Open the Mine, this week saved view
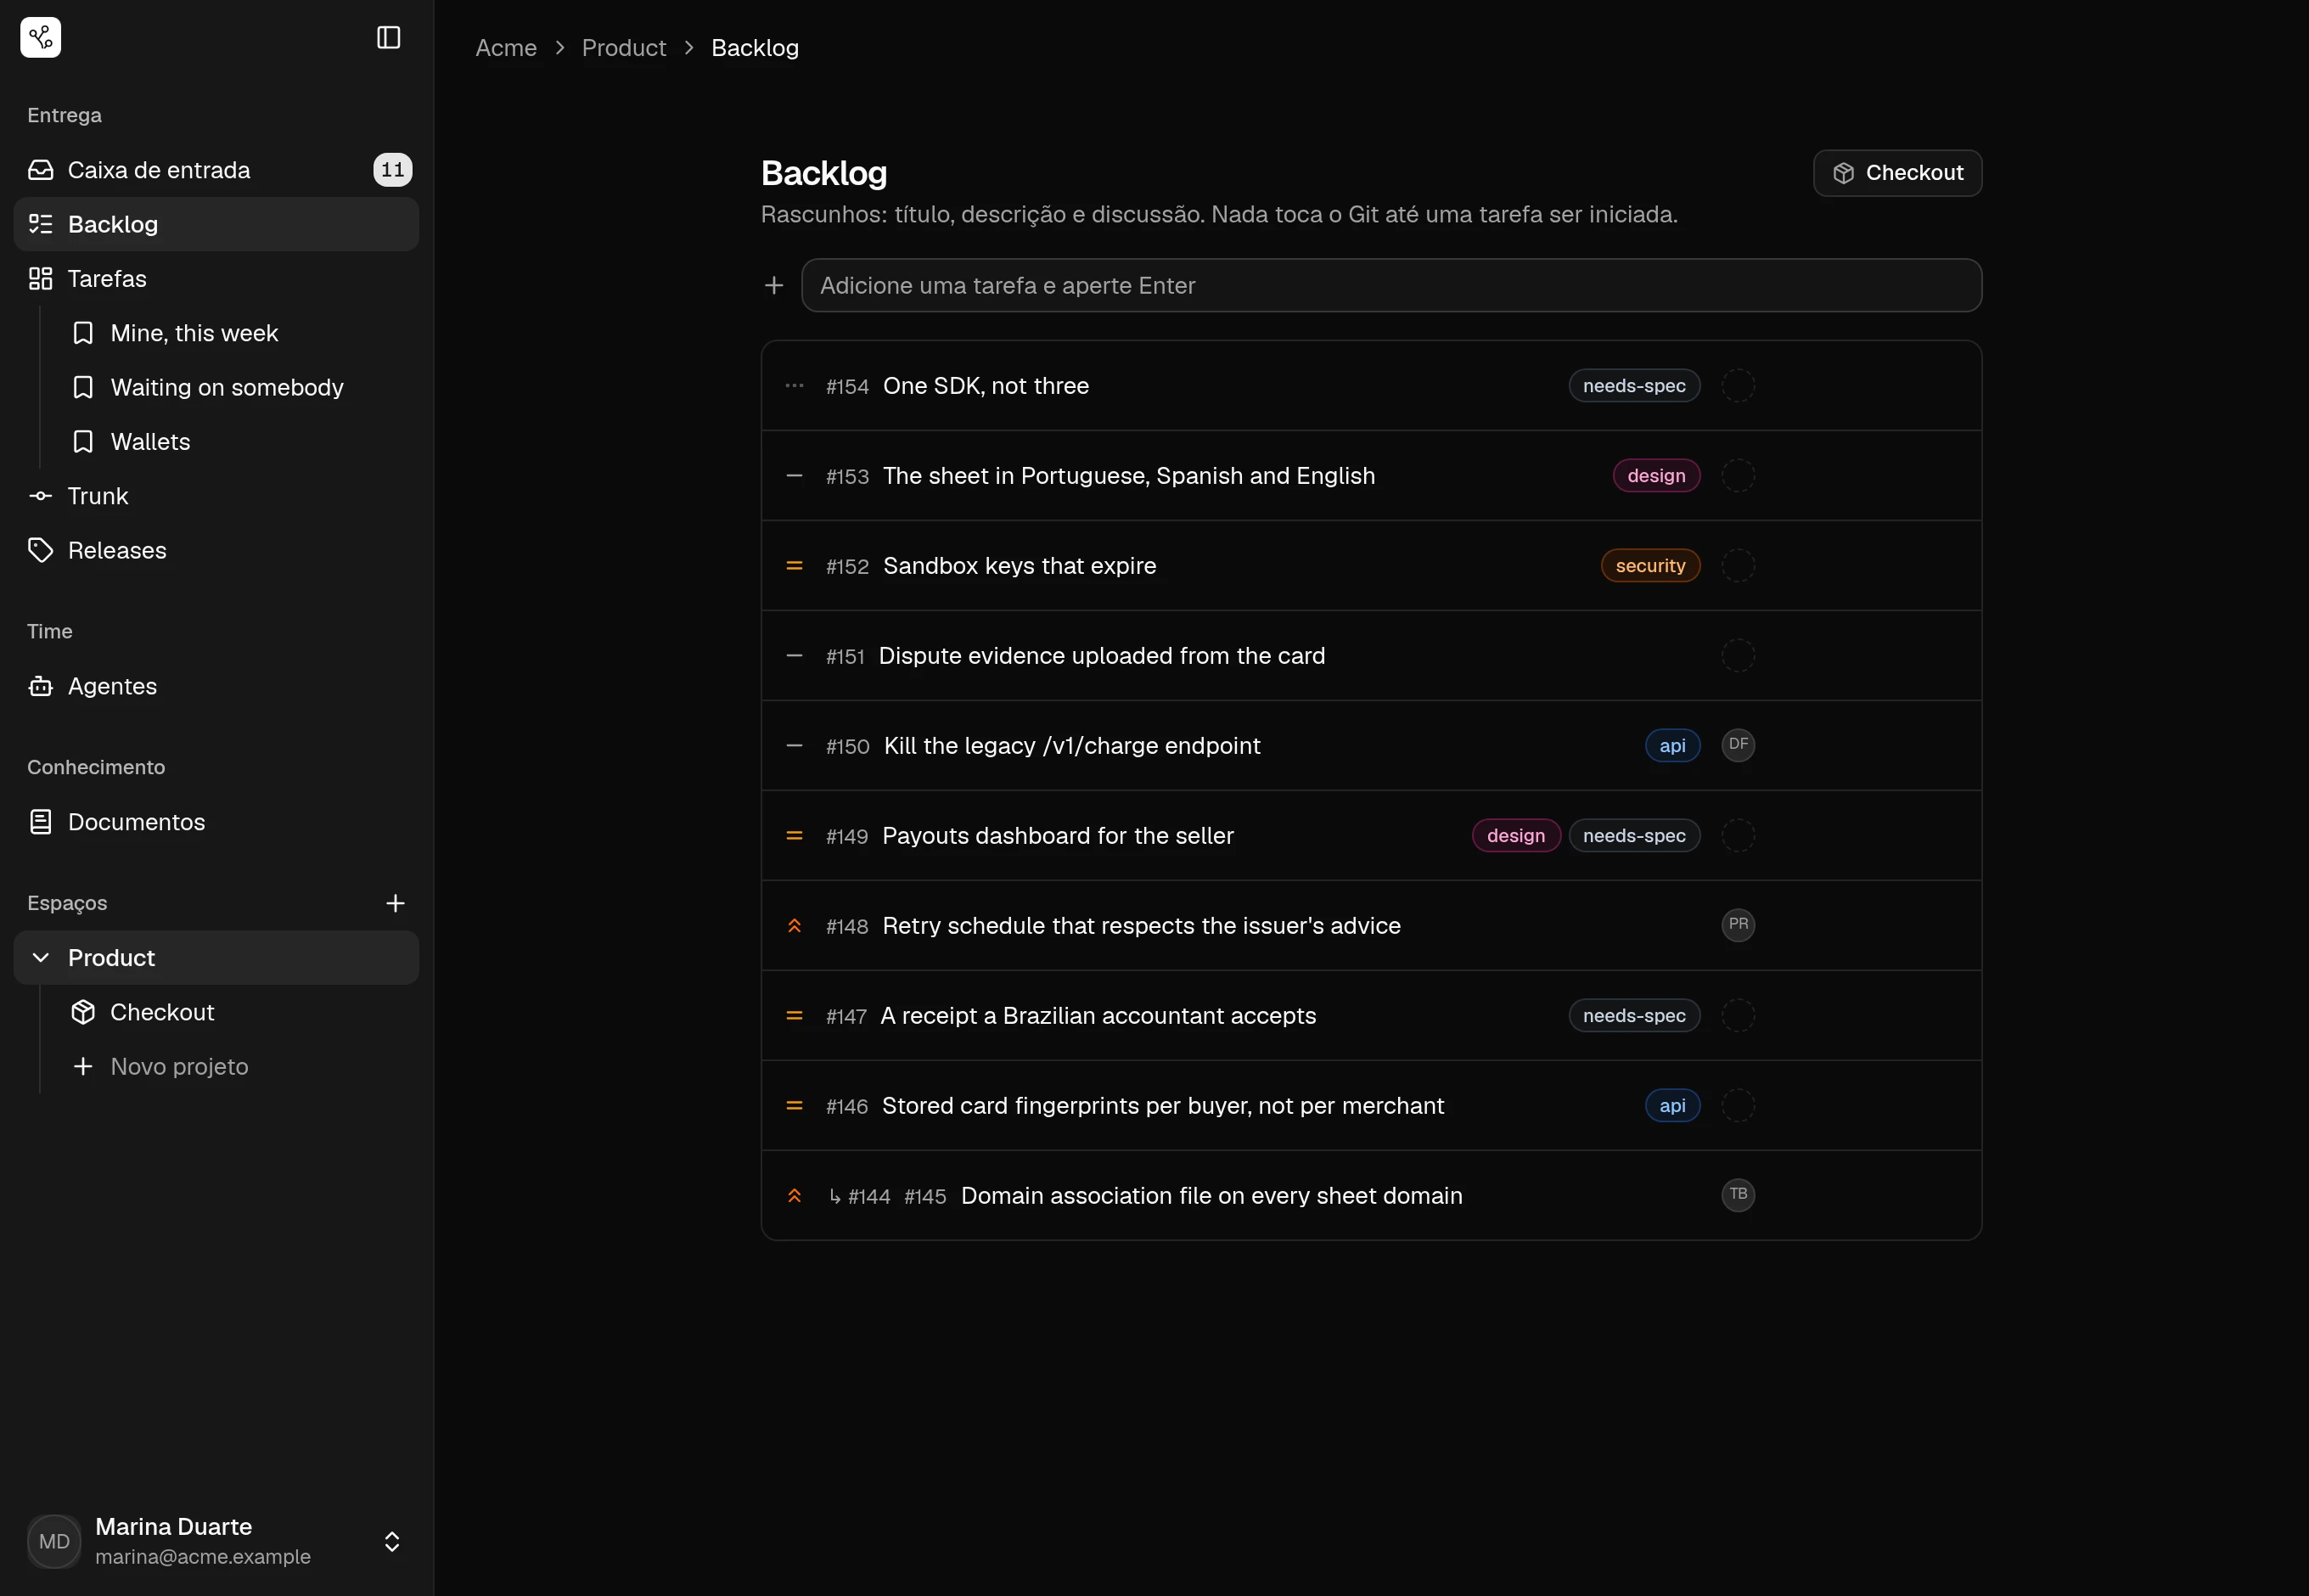The image size is (2309, 1596). 236,333
